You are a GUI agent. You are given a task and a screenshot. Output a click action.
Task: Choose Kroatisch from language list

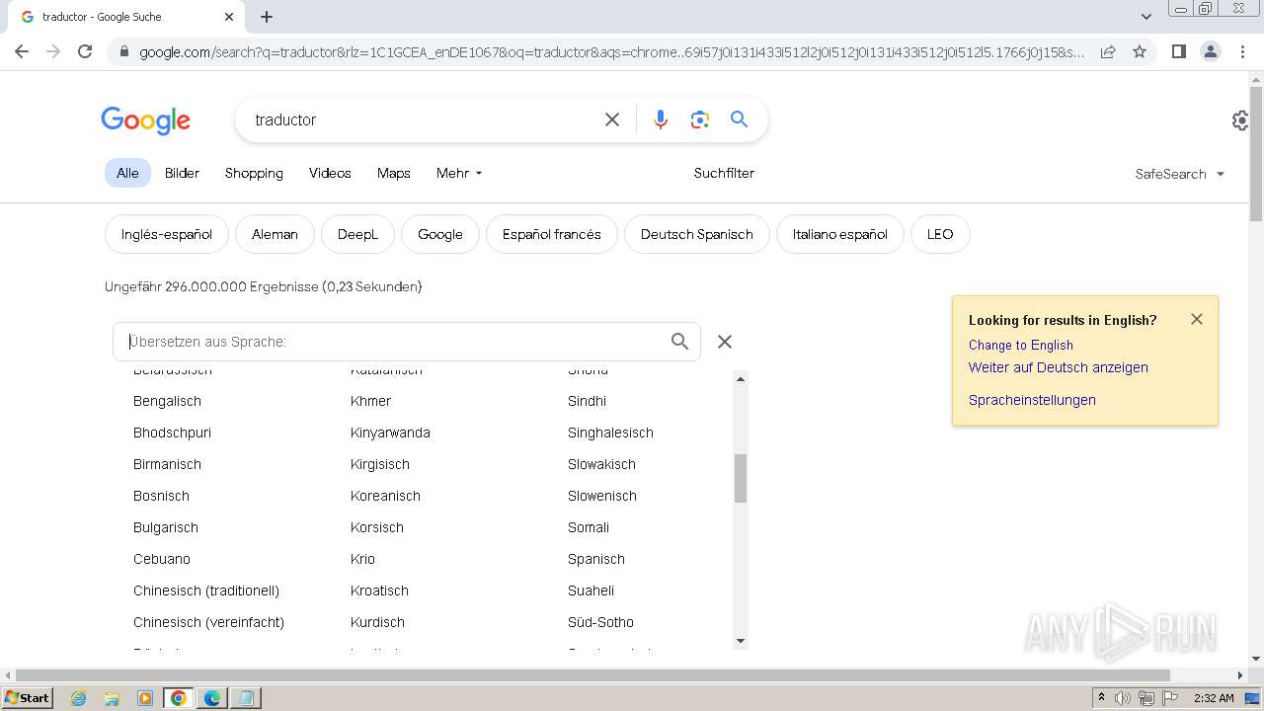tap(379, 591)
